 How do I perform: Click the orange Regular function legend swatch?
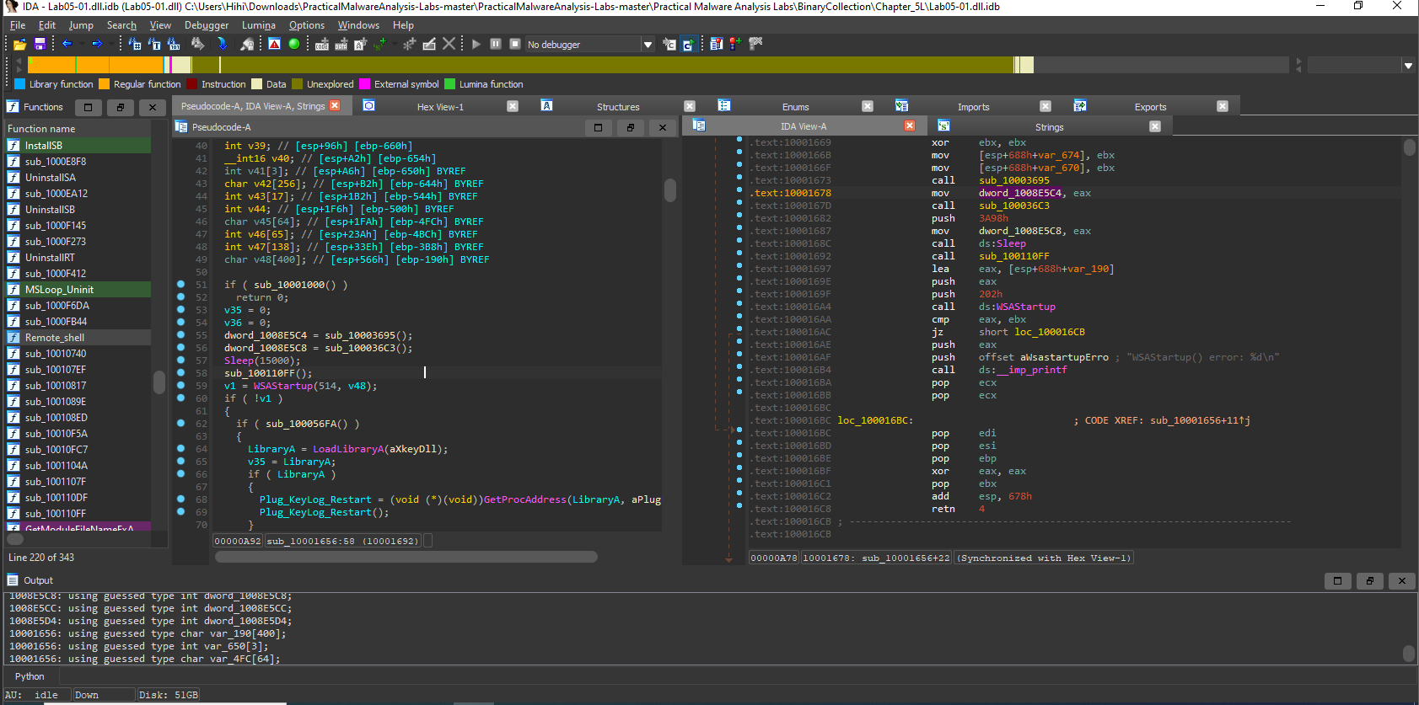(105, 84)
